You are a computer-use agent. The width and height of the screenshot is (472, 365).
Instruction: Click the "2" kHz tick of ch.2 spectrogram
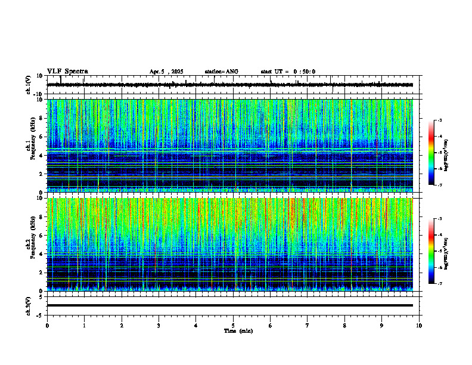(42, 273)
